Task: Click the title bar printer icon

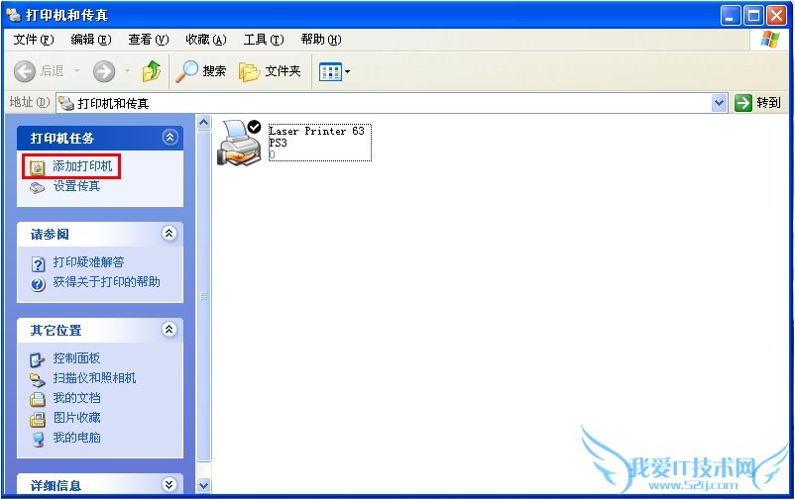Action: point(14,15)
